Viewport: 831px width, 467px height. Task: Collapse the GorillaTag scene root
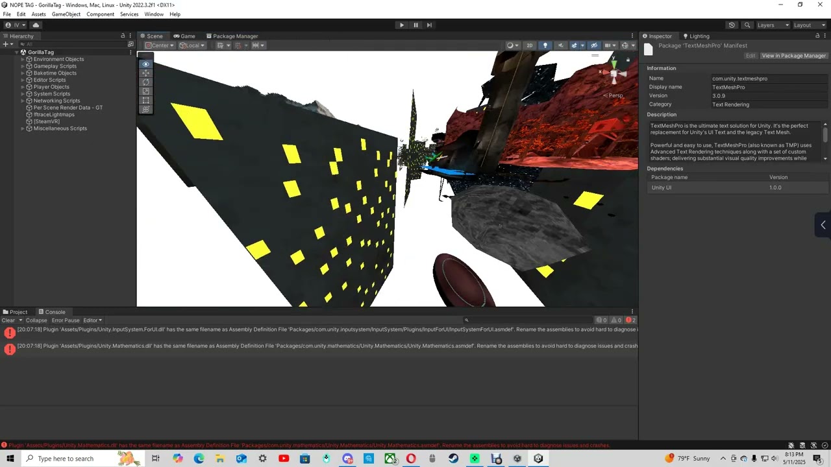(16, 53)
